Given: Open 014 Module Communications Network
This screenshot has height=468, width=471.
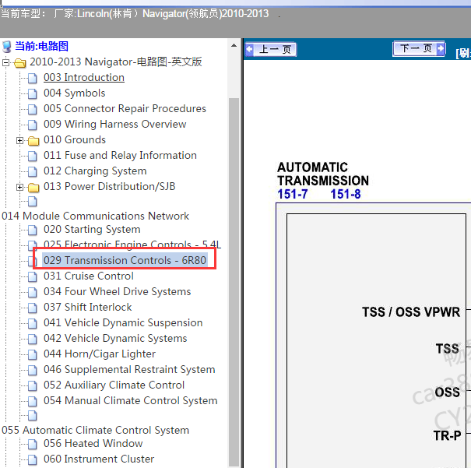Looking at the screenshot, I should click(95, 216).
